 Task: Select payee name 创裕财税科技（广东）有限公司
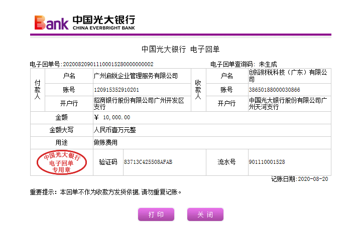[288, 76]
